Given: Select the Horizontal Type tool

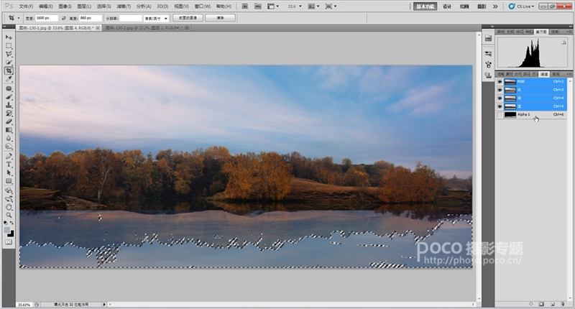Looking at the screenshot, I should [9, 165].
